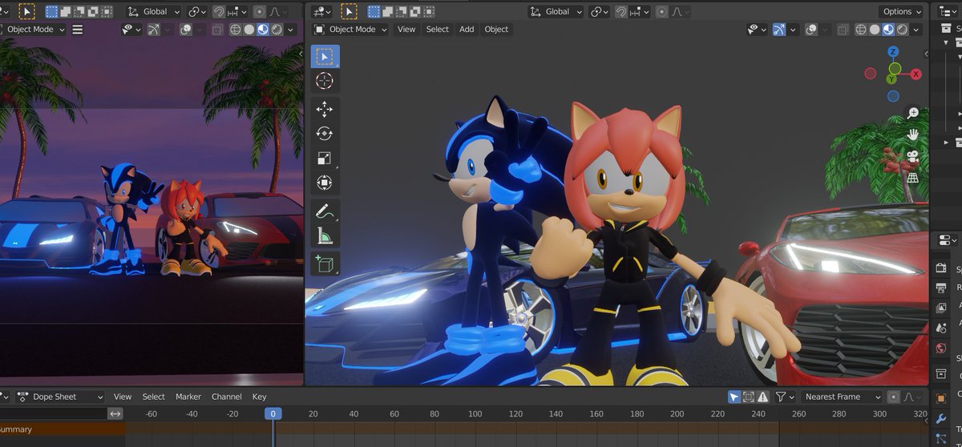Select the Move tool
This screenshot has width=962, height=447.
click(325, 109)
